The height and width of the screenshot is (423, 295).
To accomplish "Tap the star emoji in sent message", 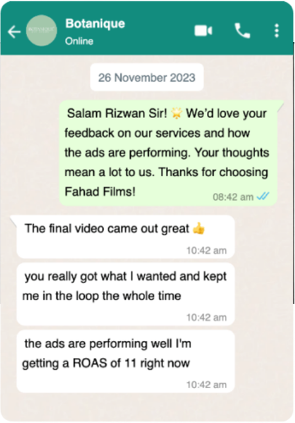I will coord(176,113).
